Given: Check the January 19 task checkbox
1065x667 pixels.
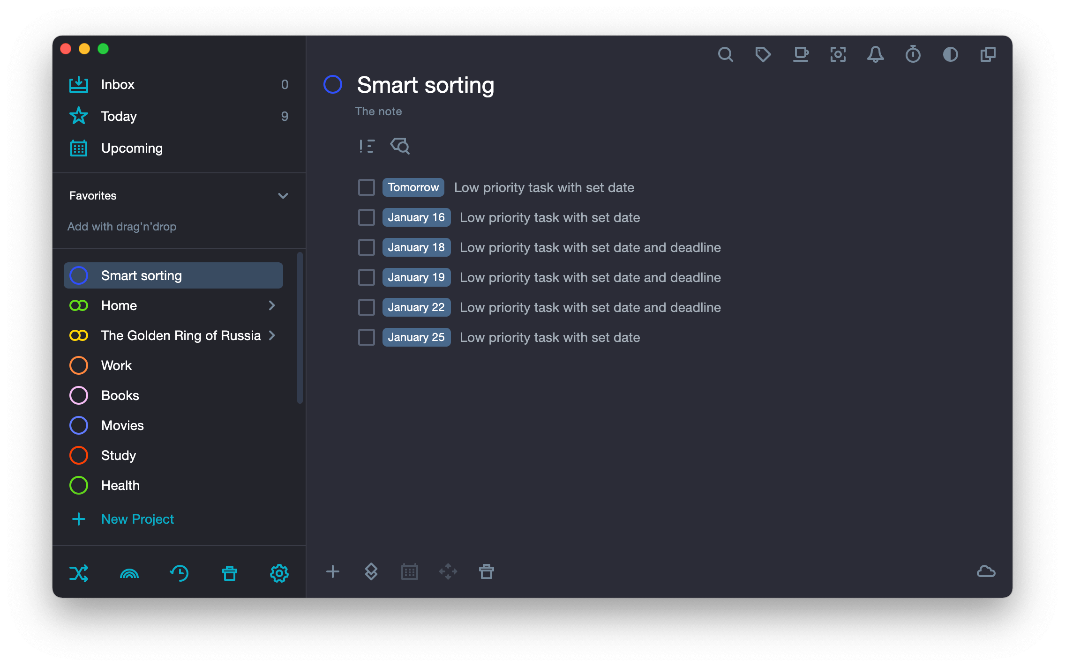Looking at the screenshot, I should 367,277.
